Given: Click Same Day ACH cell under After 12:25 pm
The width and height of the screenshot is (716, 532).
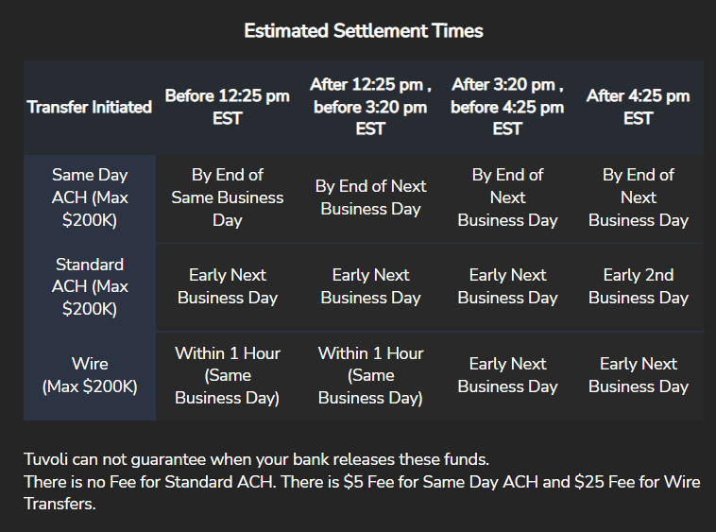Looking at the screenshot, I should point(370,197).
